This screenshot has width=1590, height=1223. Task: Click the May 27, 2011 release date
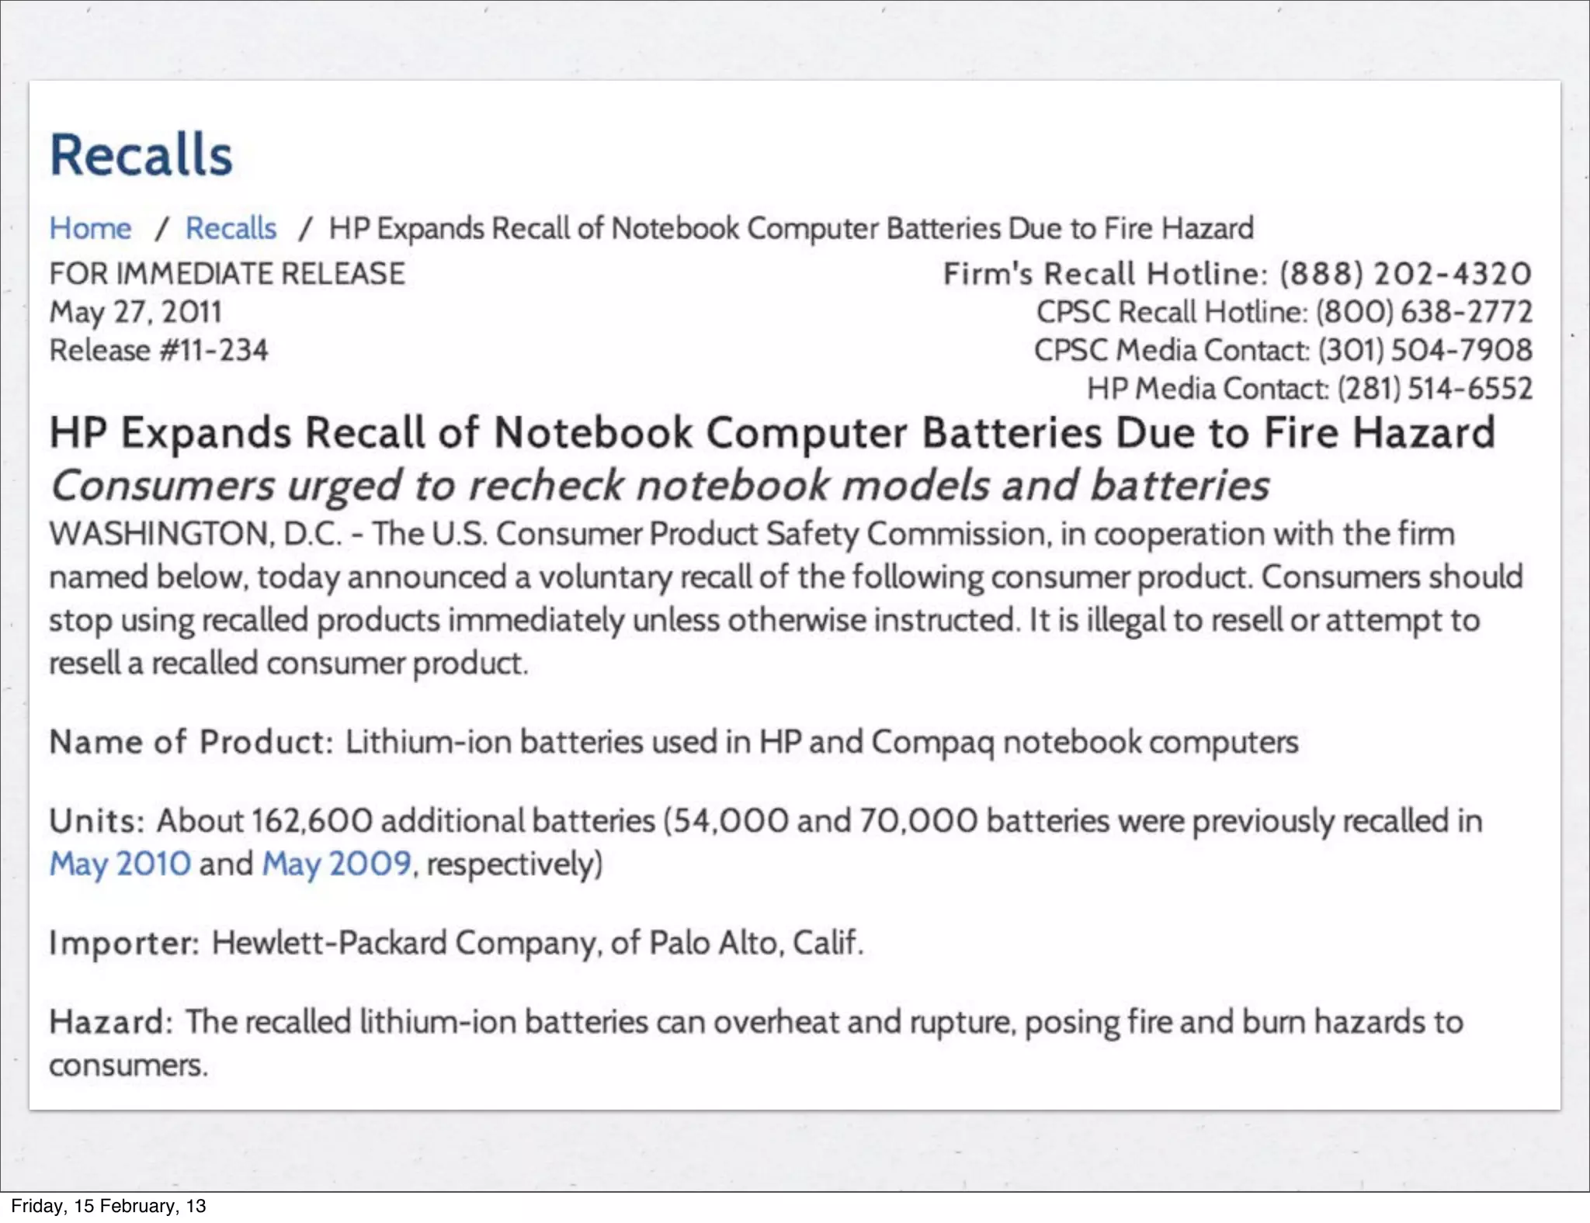(136, 312)
